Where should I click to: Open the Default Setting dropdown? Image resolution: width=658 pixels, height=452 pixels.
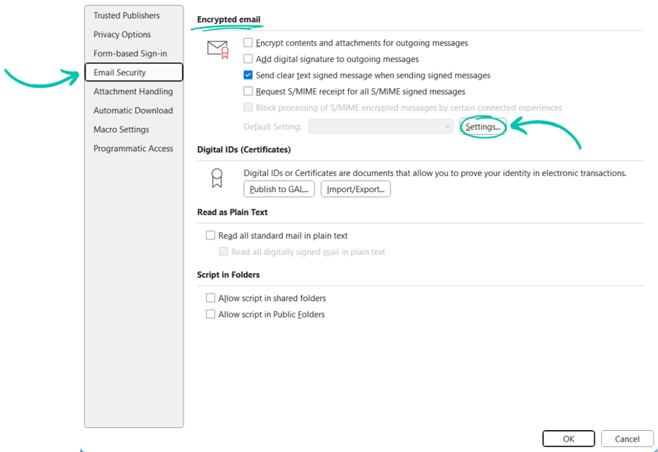coord(380,126)
